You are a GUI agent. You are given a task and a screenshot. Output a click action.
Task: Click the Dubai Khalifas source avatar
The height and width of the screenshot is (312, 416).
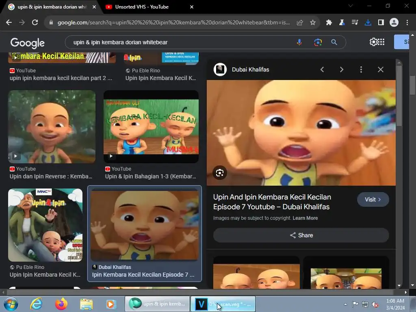220,69
